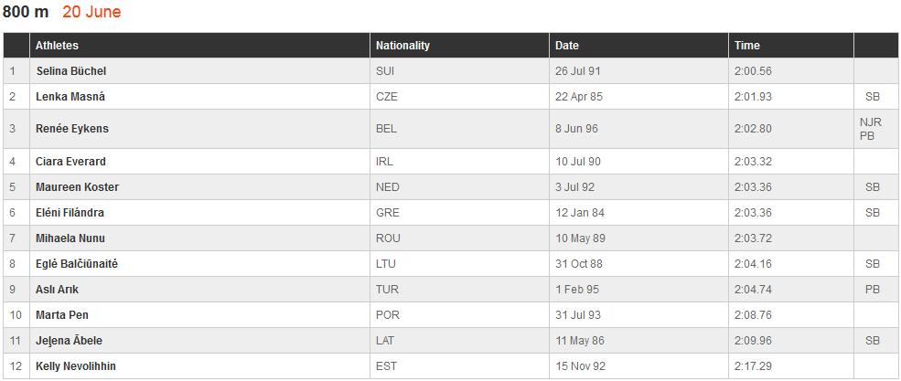Click the Time column header
The width and height of the screenshot is (901, 381).
click(x=746, y=46)
